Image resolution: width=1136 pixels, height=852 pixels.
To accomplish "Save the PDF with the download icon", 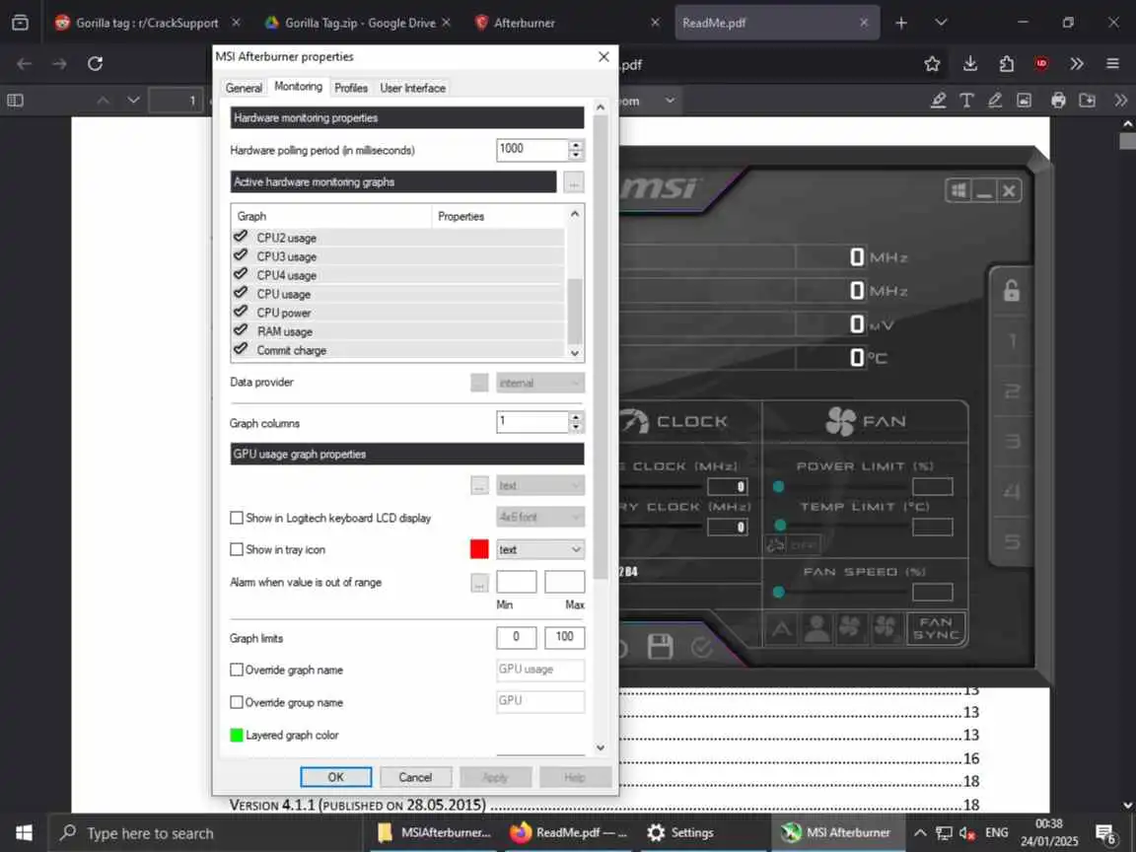I will tap(1087, 100).
